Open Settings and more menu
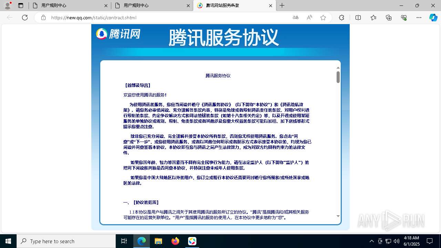This screenshot has height=248, width=441. (x=419, y=18)
